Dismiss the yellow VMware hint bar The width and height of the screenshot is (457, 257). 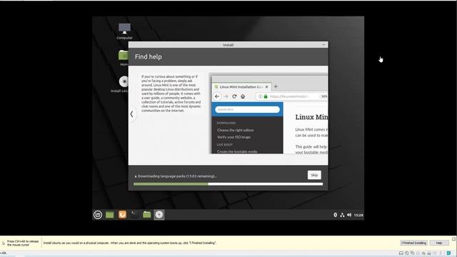tap(453, 239)
